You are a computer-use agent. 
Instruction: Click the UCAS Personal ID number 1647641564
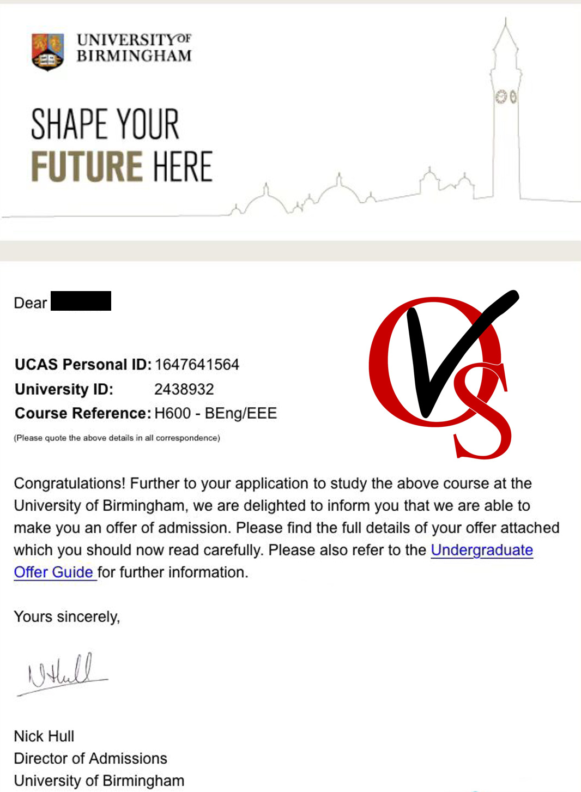coord(197,364)
